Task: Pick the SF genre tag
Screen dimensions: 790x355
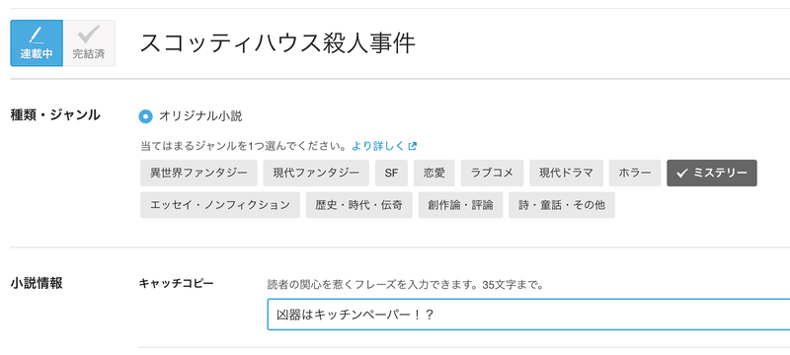Action: [391, 173]
